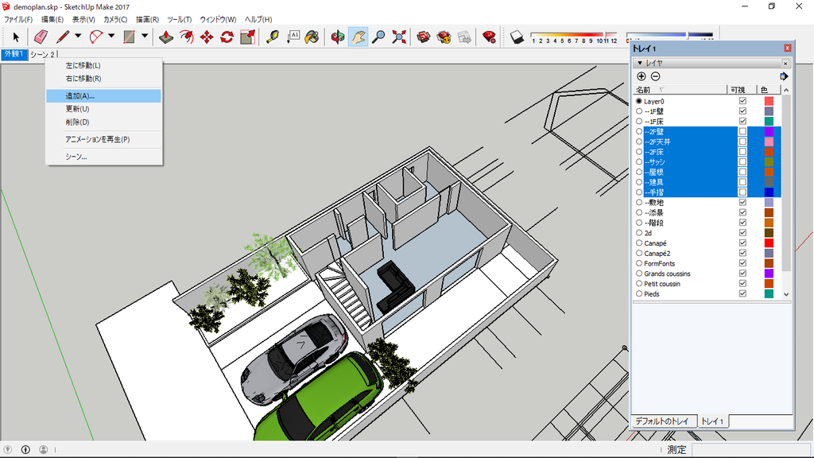Add a new layer with plus button
Screen dimensions: 814x458
(642, 76)
